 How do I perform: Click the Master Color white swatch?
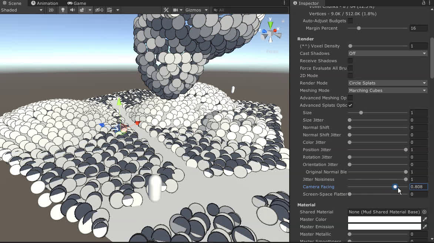(384, 219)
